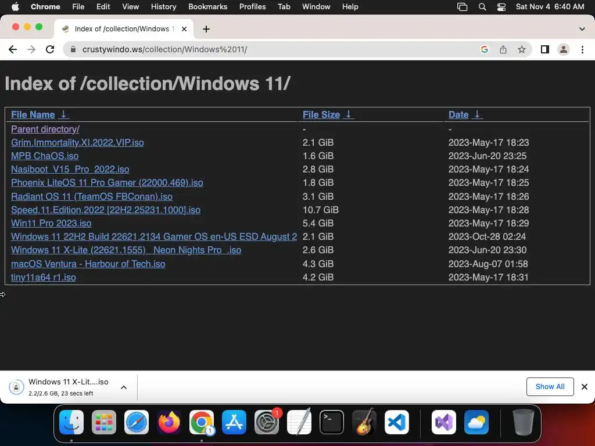Open Launchpad from the dock
Image resolution: width=595 pixels, height=446 pixels.
pos(103,422)
